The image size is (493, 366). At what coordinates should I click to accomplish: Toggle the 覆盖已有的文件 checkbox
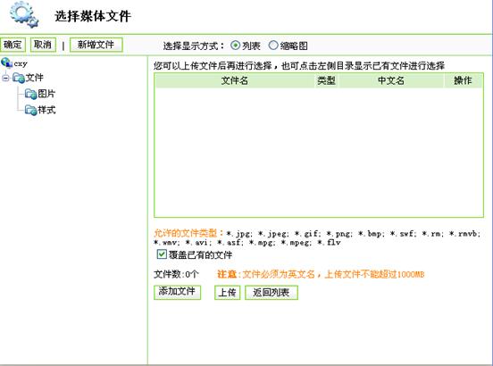(x=162, y=254)
